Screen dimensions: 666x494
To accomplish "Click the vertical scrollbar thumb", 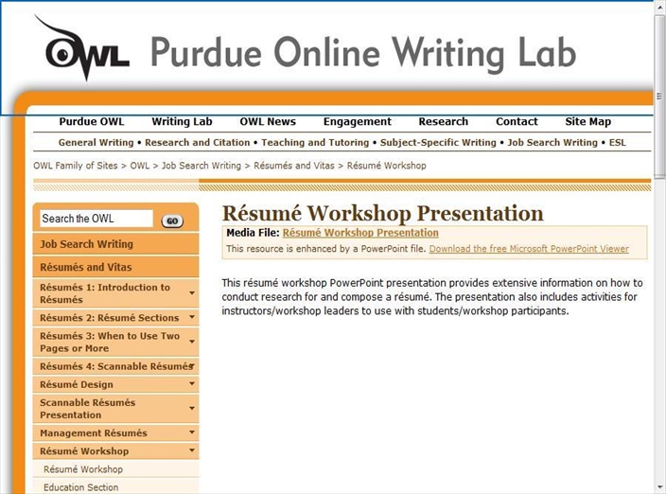I will point(659,97).
